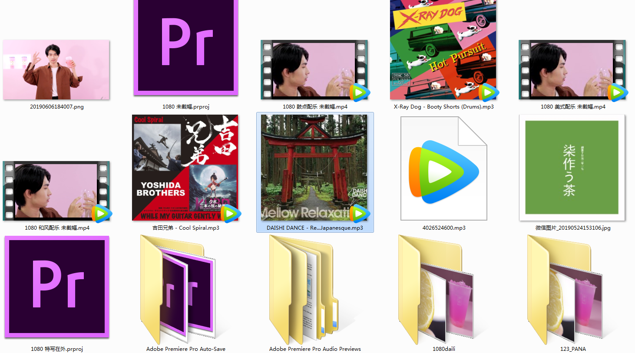Viewport: 635px width, 353px height.
Task: Select the DAISHI DANCE torii gate album cover
Action: [314, 168]
